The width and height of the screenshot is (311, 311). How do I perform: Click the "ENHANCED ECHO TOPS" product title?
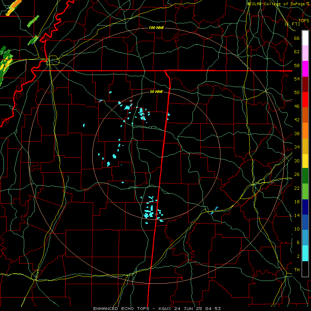[x=121, y=309]
